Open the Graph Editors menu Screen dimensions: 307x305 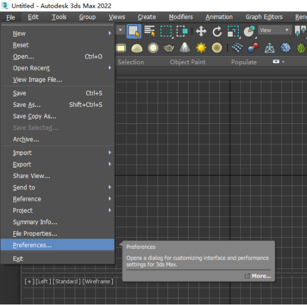(264, 17)
